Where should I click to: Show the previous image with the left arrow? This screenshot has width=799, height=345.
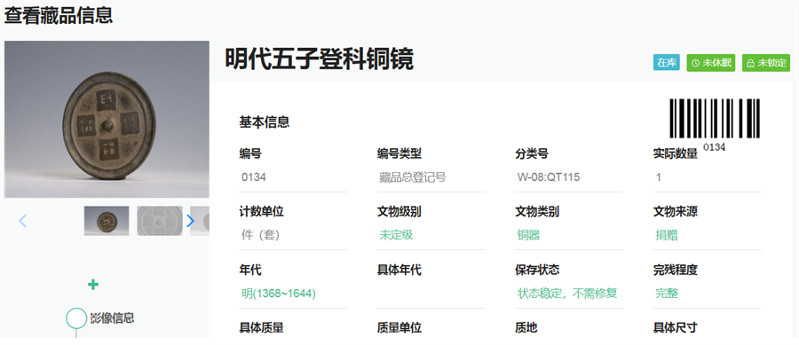(22, 221)
